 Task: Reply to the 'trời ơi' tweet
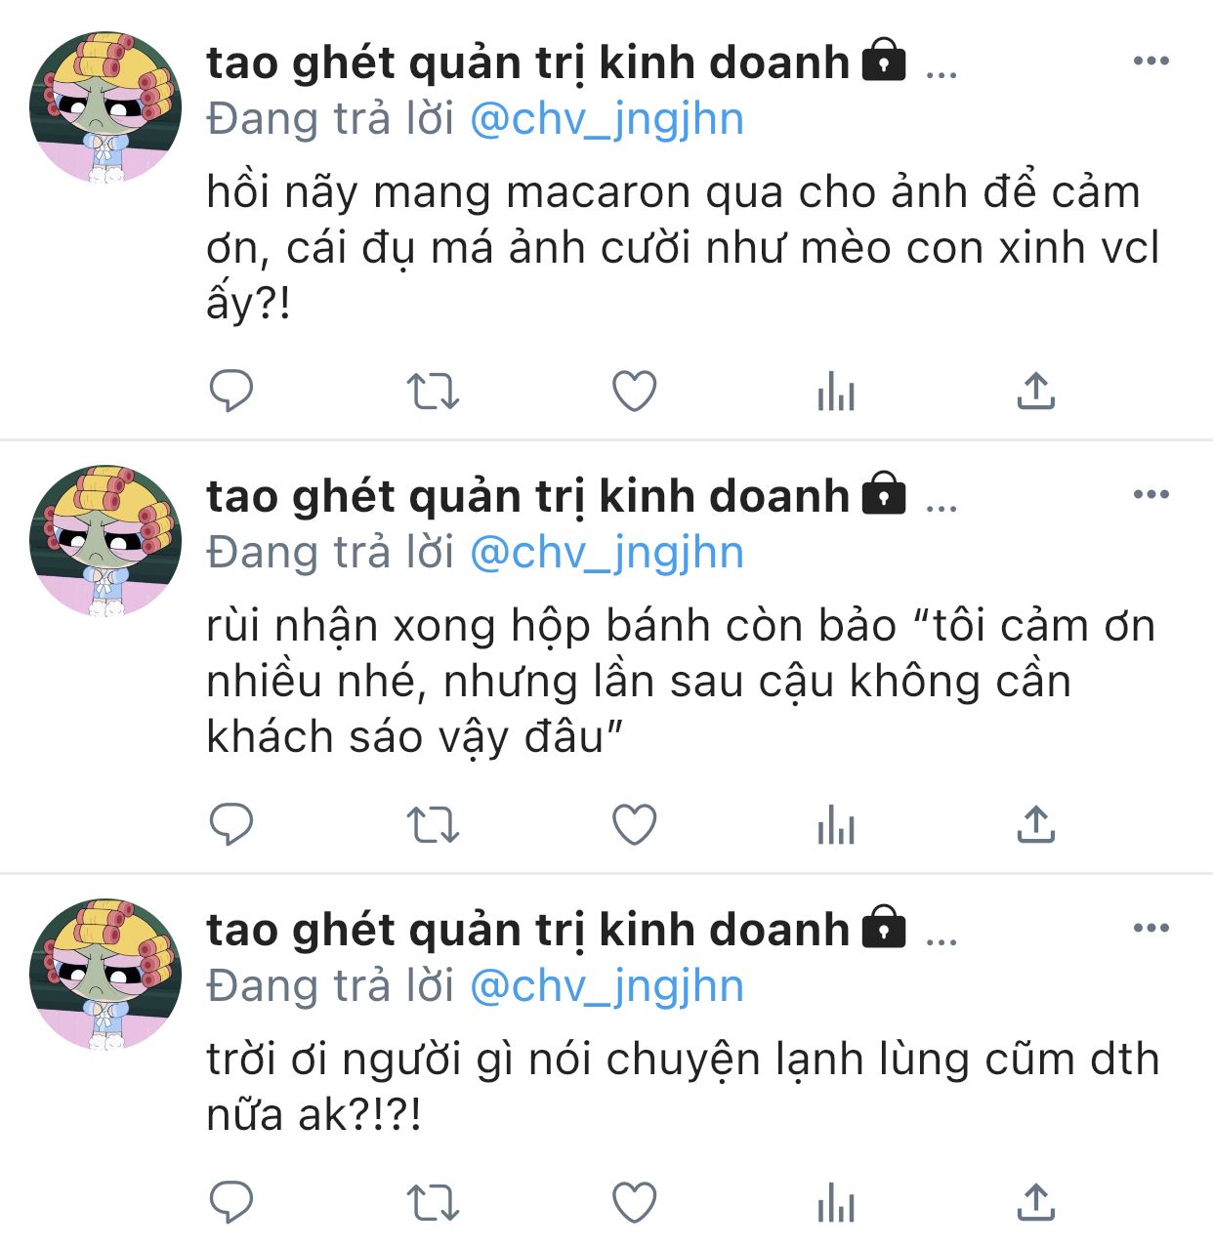[x=231, y=1202]
